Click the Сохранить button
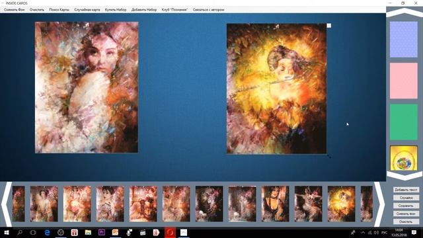Image resolution: width=423 pixels, height=238 pixels. point(406,206)
